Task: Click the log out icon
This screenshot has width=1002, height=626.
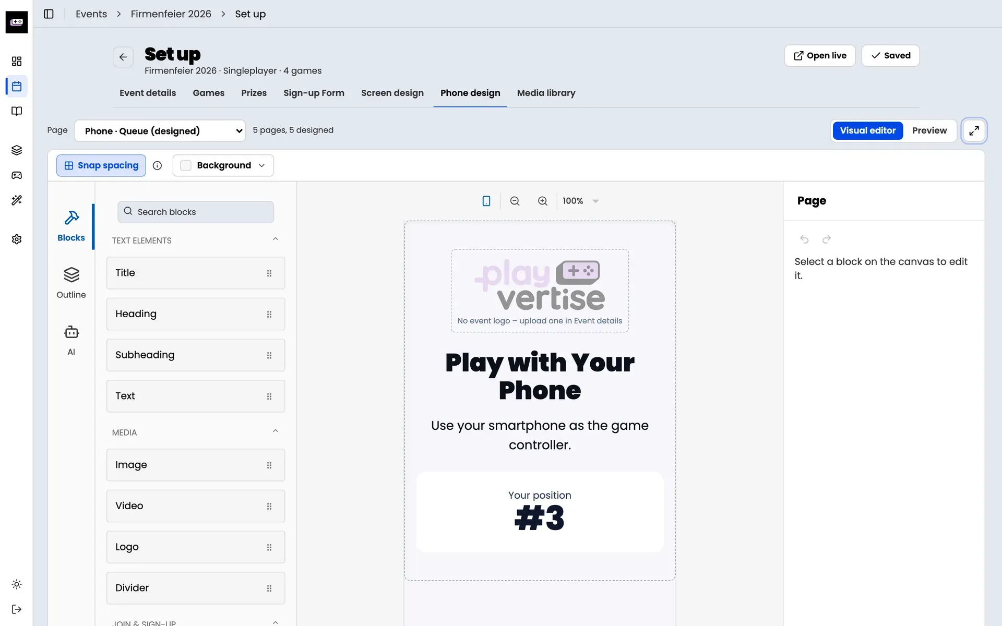Action: [17, 609]
